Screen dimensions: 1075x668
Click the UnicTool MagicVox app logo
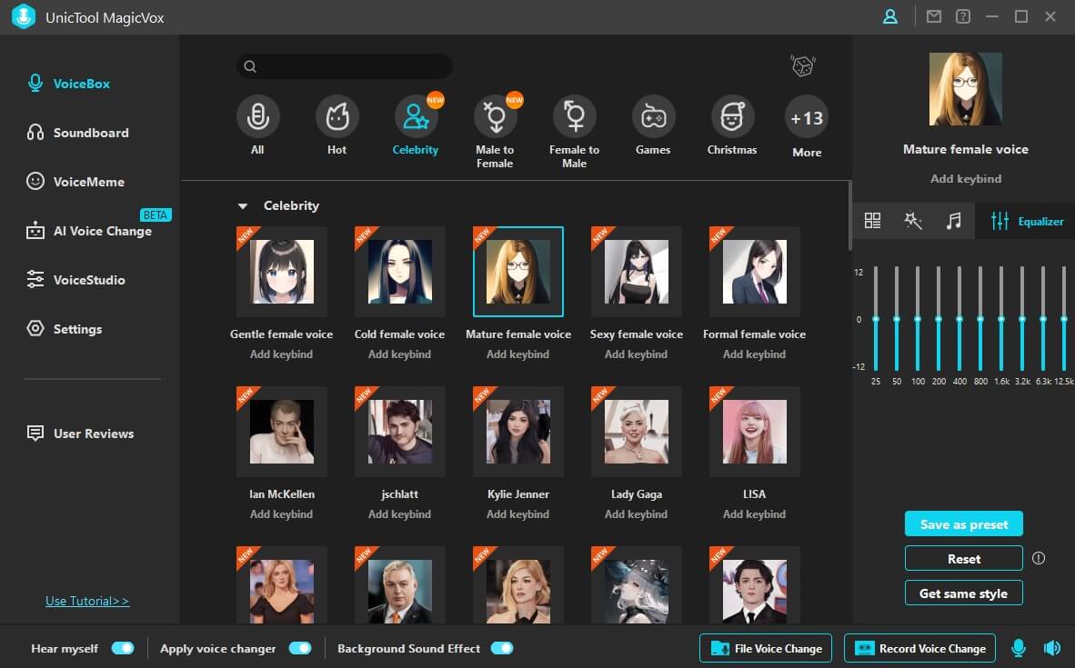(24, 16)
